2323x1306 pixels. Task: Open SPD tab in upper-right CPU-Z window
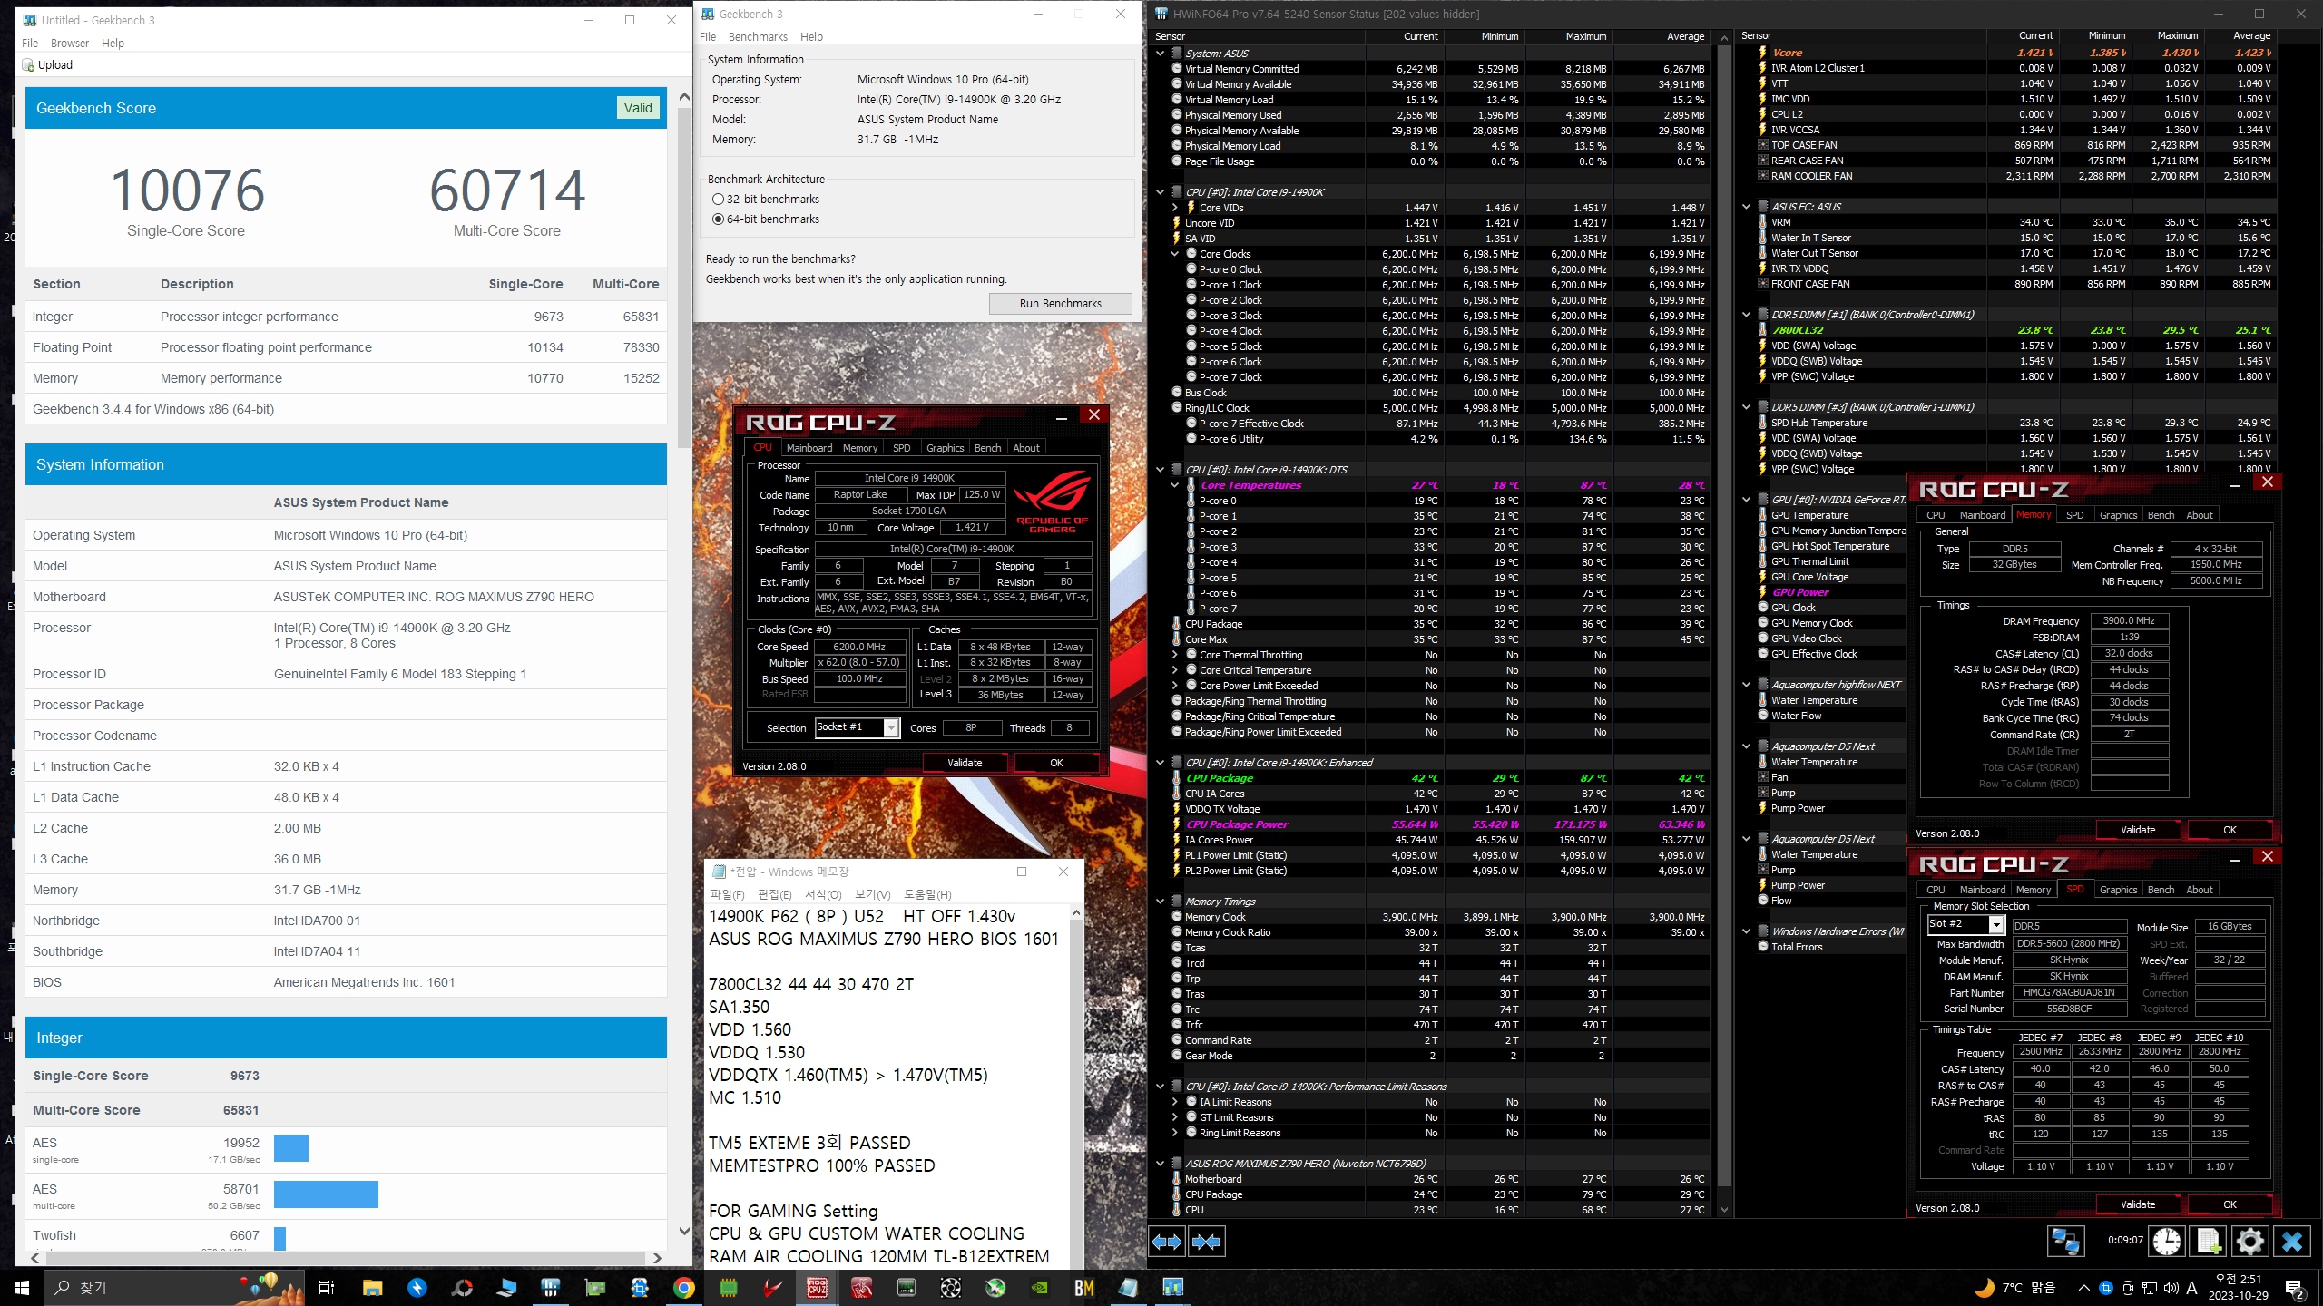[2074, 515]
